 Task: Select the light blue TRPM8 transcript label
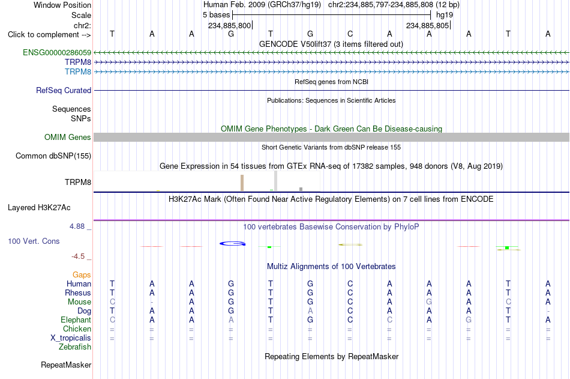(78, 71)
